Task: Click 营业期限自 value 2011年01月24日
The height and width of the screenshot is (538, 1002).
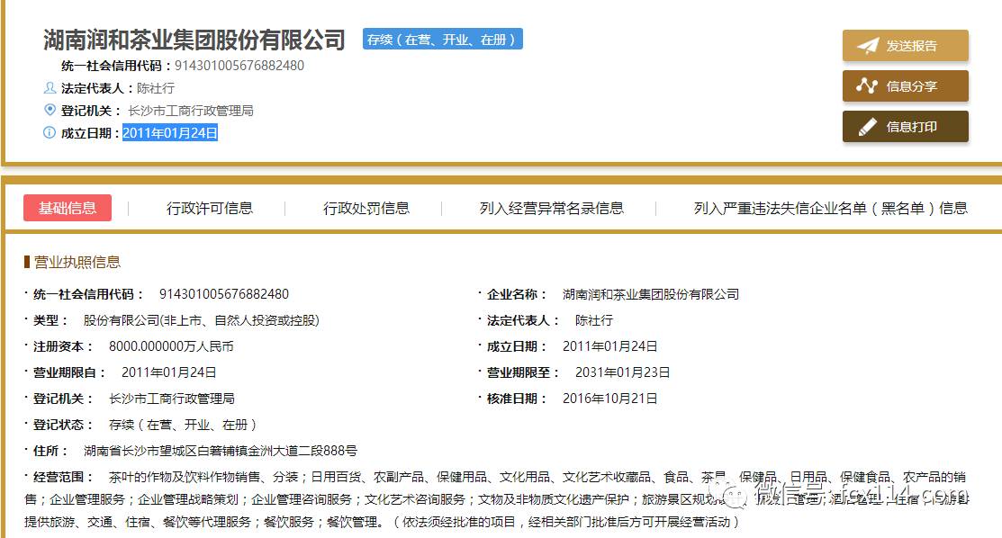Action: coord(168,372)
